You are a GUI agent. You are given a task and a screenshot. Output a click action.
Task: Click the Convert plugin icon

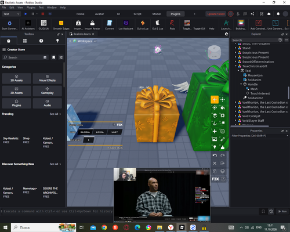(110, 23)
